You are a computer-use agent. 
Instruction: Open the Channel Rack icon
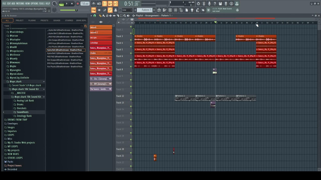[x=170, y=10]
